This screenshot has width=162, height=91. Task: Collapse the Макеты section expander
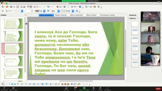tap(129, 18)
